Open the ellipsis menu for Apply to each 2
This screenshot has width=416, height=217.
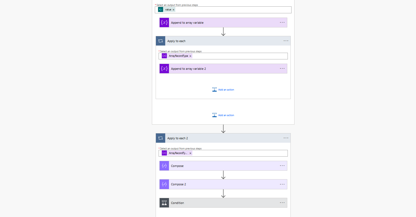coord(286,138)
